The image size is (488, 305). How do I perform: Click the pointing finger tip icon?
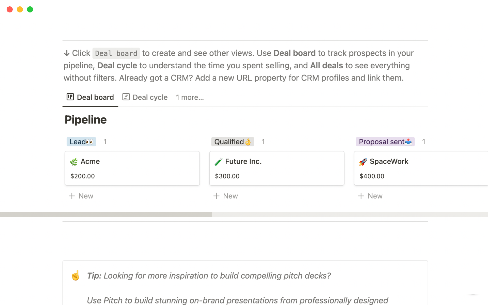pos(75,275)
